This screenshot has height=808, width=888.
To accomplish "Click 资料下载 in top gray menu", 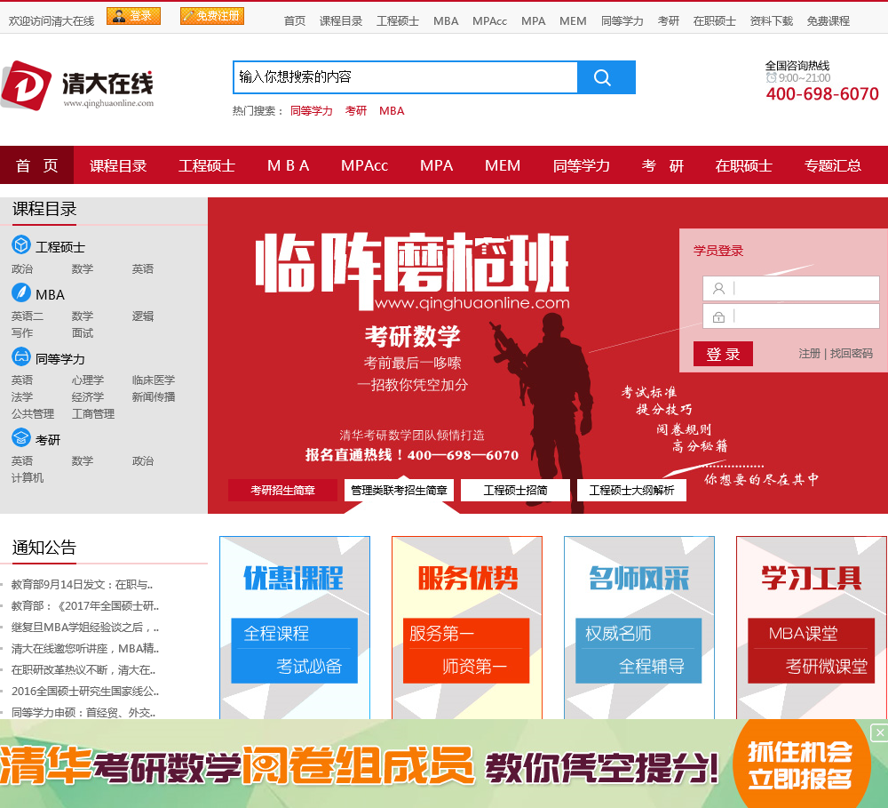I will click(x=772, y=21).
